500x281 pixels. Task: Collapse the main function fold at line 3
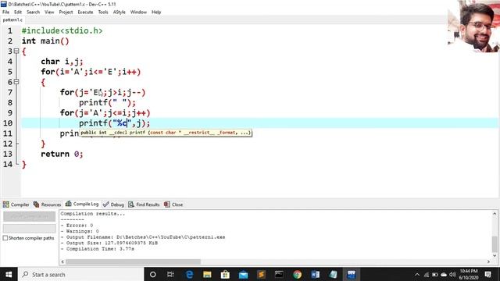[16, 51]
